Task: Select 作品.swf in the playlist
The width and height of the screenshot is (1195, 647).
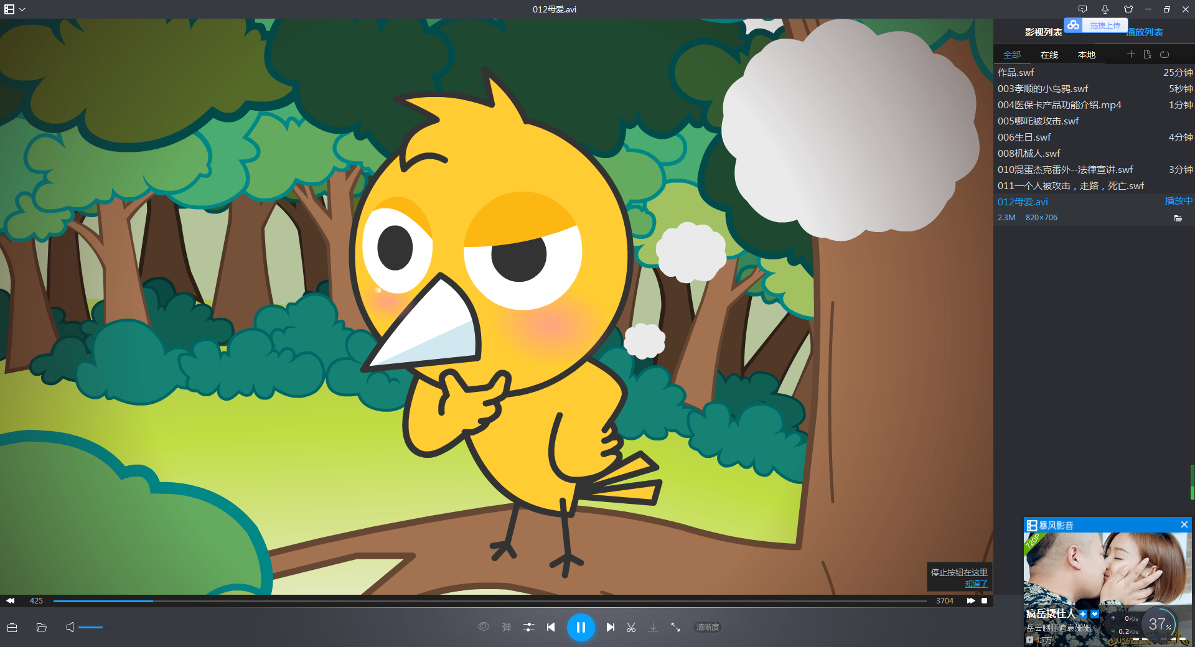Action: pyautogui.click(x=1094, y=73)
